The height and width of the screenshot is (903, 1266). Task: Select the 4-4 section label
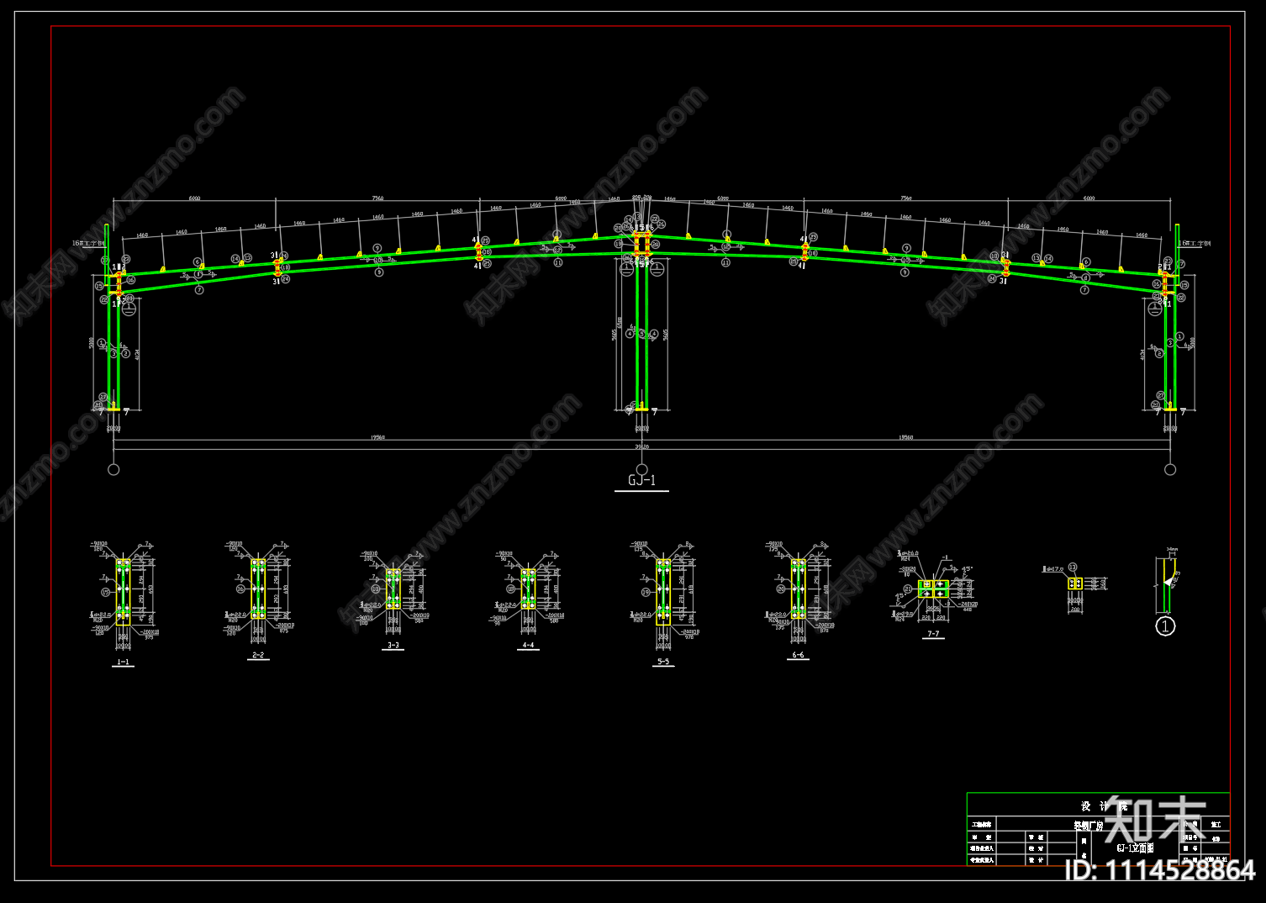528,646
